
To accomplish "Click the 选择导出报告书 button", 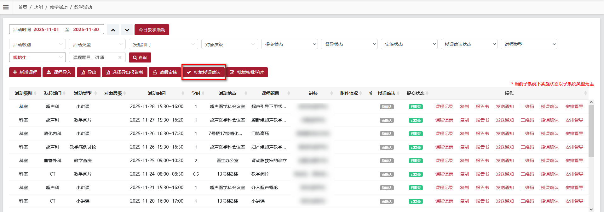I will tap(124, 72).
